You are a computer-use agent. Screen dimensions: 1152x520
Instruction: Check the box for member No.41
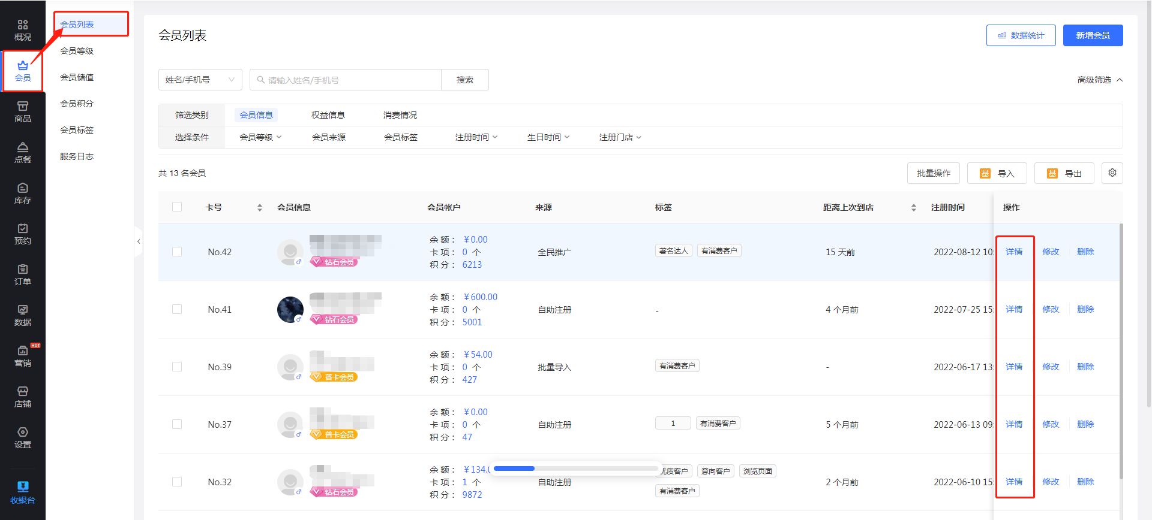177,309
